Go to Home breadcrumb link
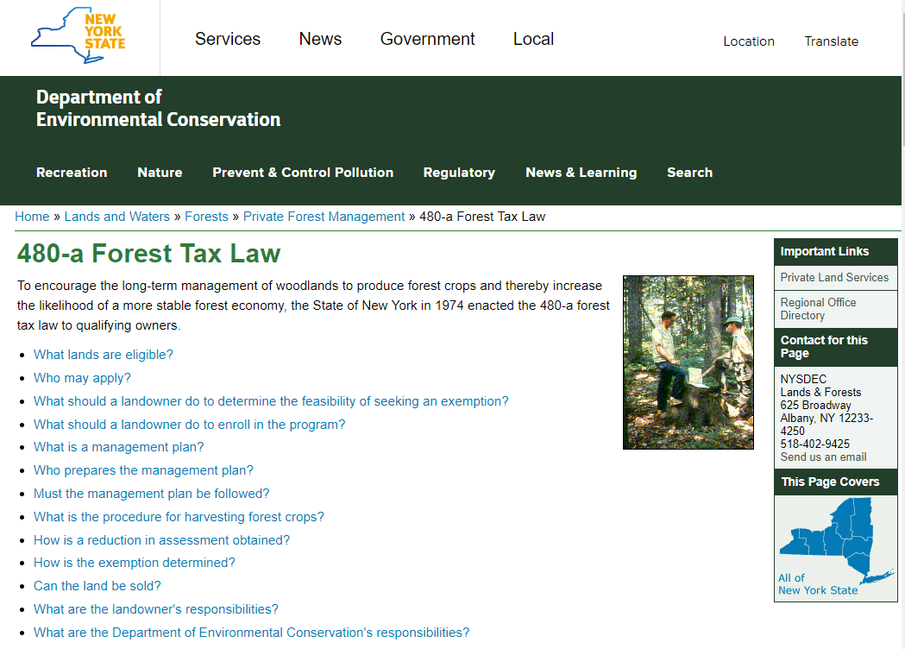This screenshot has width=905, height=649. coord(32,217)
